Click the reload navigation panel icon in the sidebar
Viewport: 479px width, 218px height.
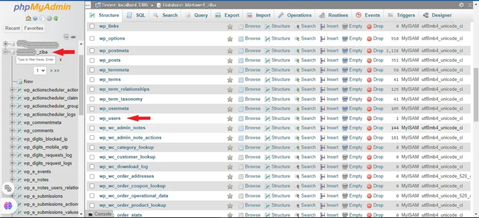[x=56, y=19]
